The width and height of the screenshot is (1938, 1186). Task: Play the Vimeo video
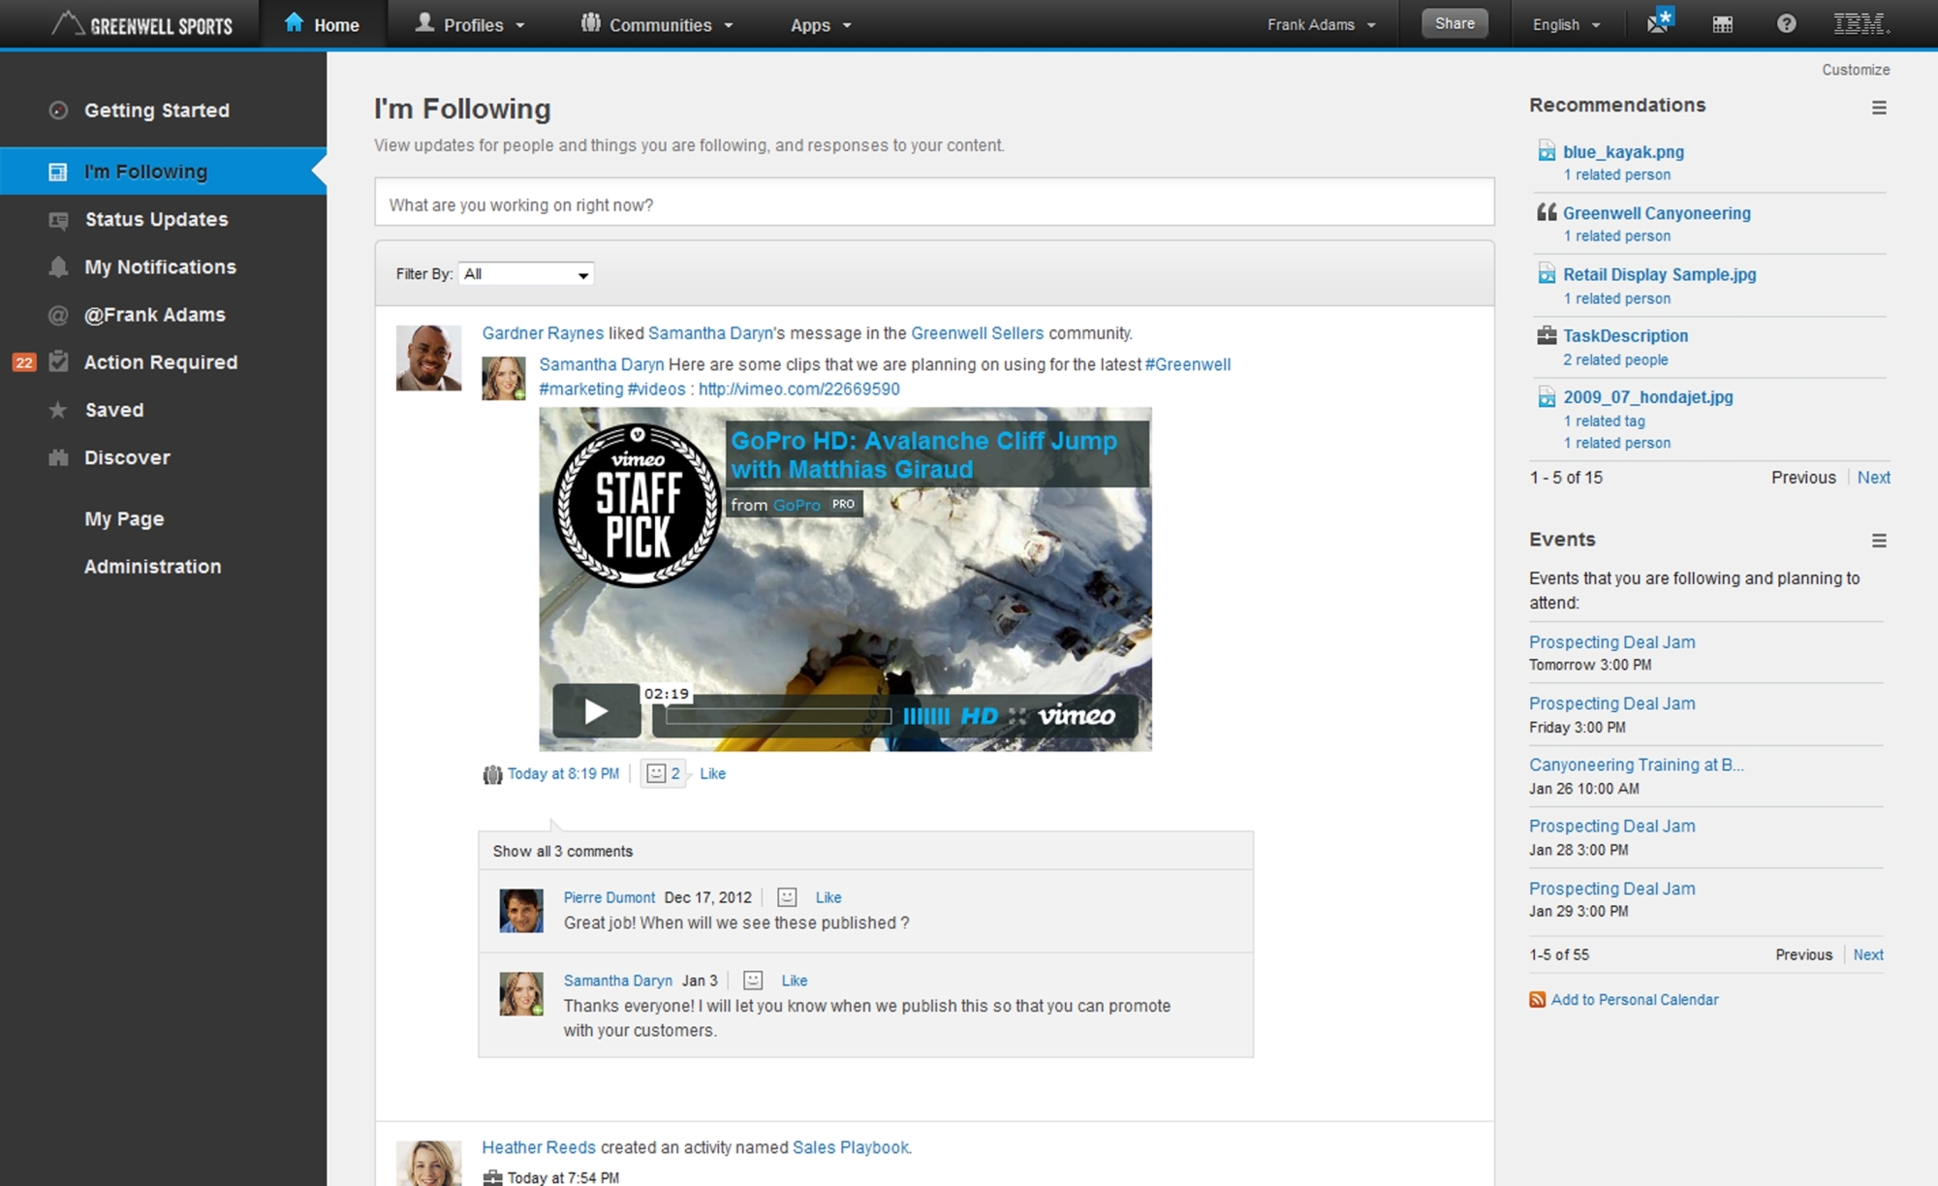coord(596,712)
